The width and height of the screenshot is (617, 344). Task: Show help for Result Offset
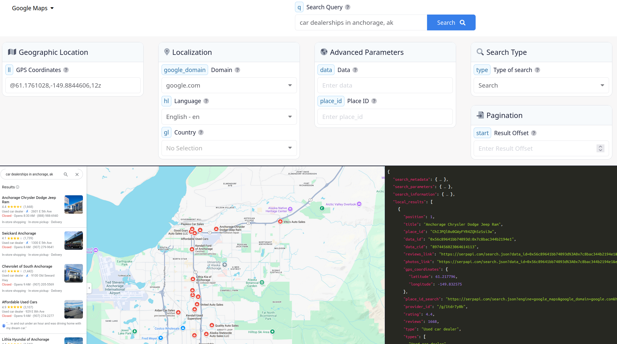click(x=534, y=133)
